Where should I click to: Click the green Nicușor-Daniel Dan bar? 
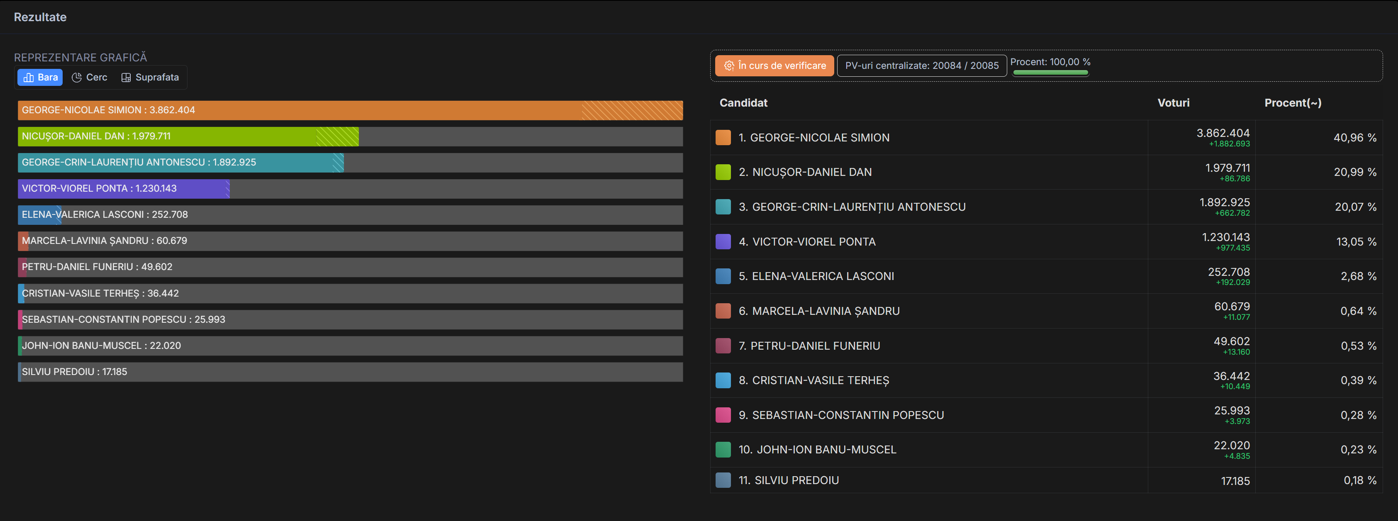[x=188, y=136]
